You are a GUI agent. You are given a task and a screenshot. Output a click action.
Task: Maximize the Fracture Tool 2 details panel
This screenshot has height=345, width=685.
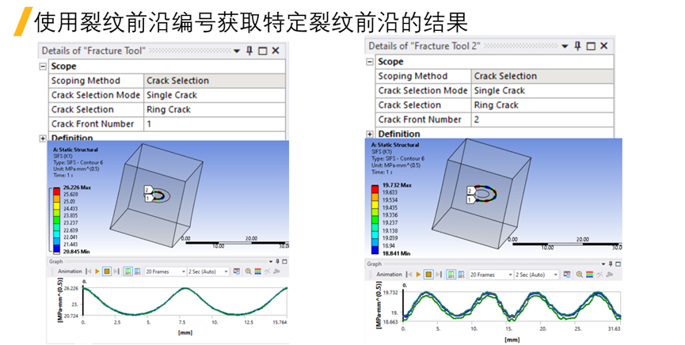pyautogui.click(x=591, y=47)
